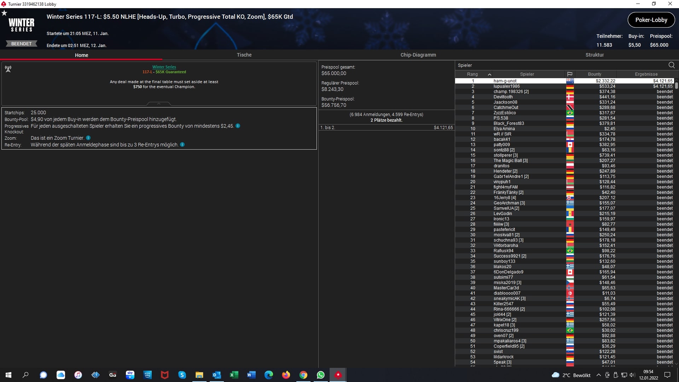Open WhatsApp from the taskbar
The height and width of the screenshot is (382, 679).
[x=321, y=375]
